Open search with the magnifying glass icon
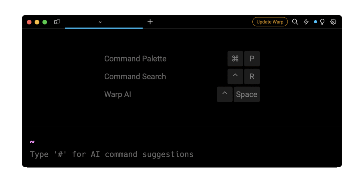364x196 pixels. coord(295,22)
